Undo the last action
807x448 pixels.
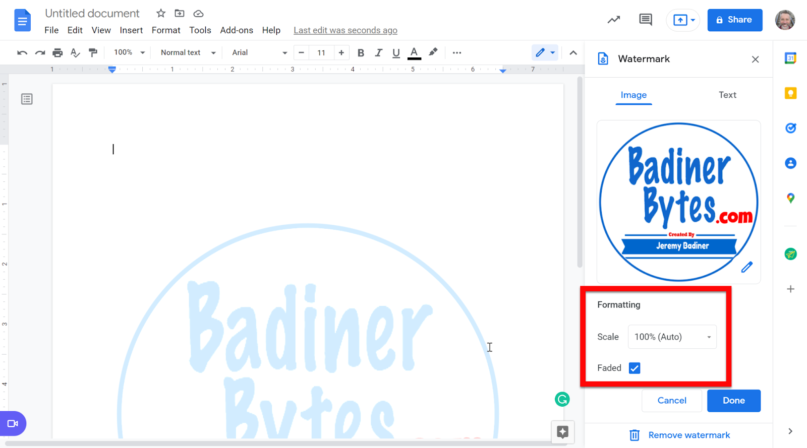(22, 52)
